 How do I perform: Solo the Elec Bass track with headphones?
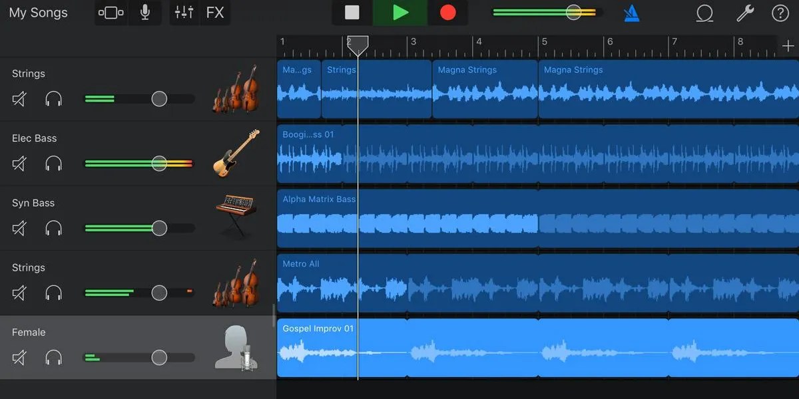tap(53, 164)
